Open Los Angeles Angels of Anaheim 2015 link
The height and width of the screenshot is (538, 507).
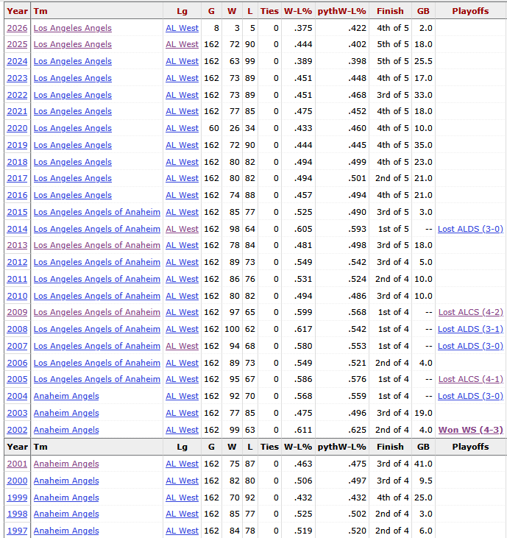96,212
